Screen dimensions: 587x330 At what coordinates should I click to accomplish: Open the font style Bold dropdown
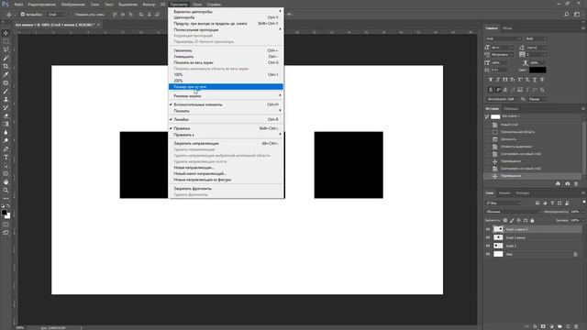pyautogui.click(x=536, y=38)
